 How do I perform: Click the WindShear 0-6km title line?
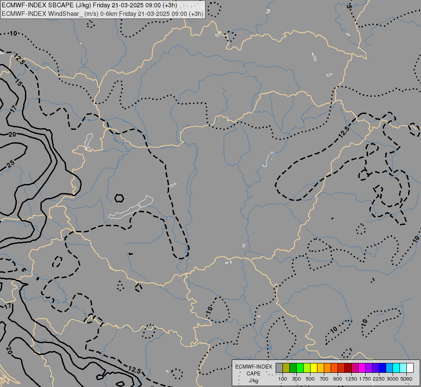[102, 14]
